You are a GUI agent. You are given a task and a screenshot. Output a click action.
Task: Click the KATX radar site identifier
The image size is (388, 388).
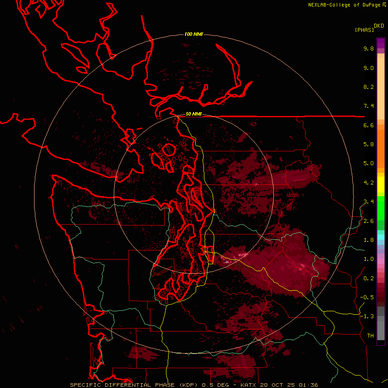[x=248, y=385]
